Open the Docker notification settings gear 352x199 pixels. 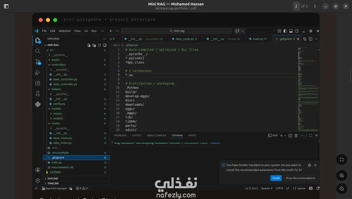pyautogui.click(x=309, y=165)
